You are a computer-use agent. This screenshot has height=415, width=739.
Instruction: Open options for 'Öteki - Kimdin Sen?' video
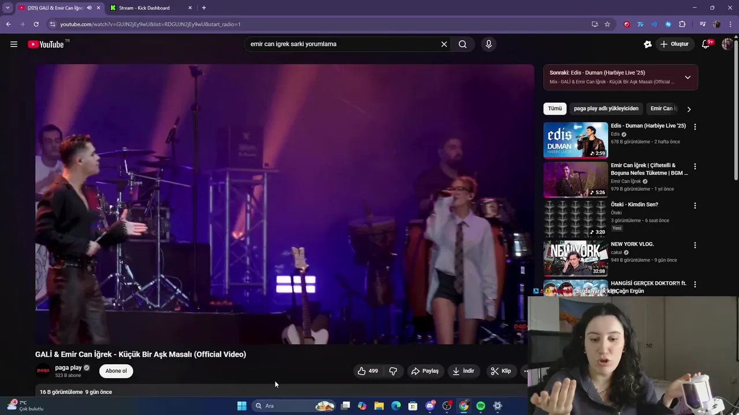[x=695, y=205]
